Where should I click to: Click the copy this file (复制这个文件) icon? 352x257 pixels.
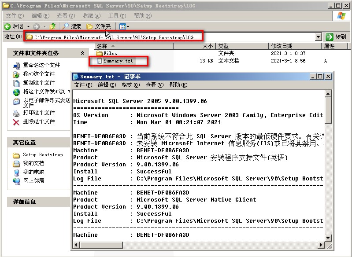point(16,83)
